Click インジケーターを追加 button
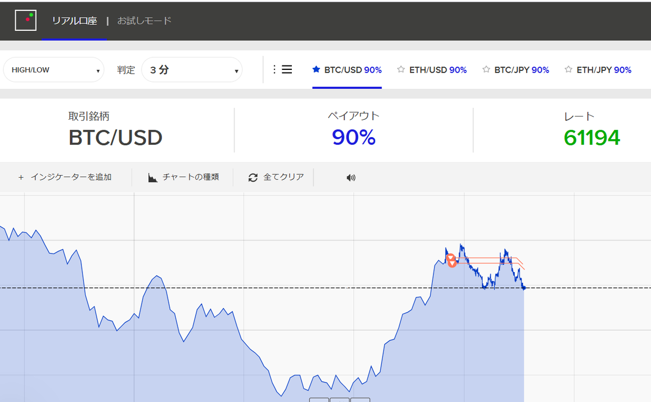Image resolution: width=651 pixels, height=402 pixels. (65, 177)
